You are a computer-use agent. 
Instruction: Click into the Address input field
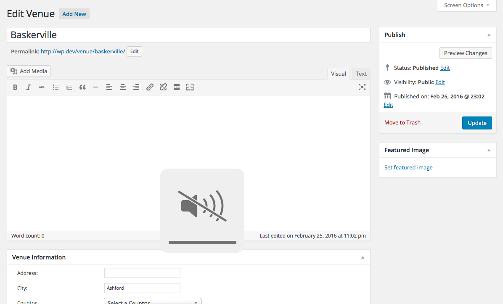pyautogui.click(x=142, y=273)
